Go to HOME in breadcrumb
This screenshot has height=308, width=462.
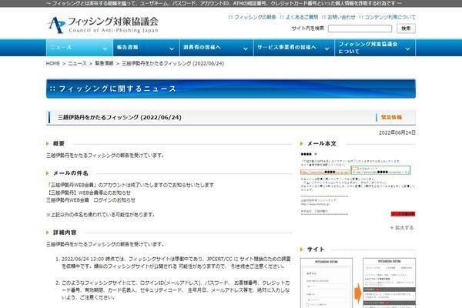click(x=53, y=63)
